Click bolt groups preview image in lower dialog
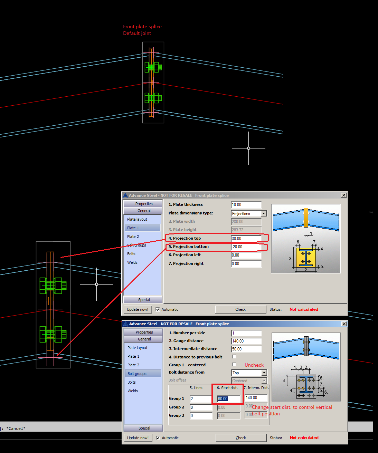378x453 pixels. (x=306, y=367)
